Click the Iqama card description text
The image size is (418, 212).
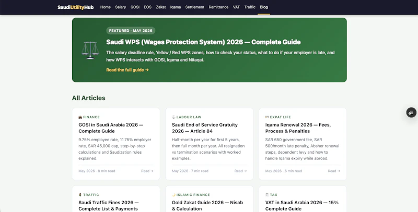click(302, 149)
